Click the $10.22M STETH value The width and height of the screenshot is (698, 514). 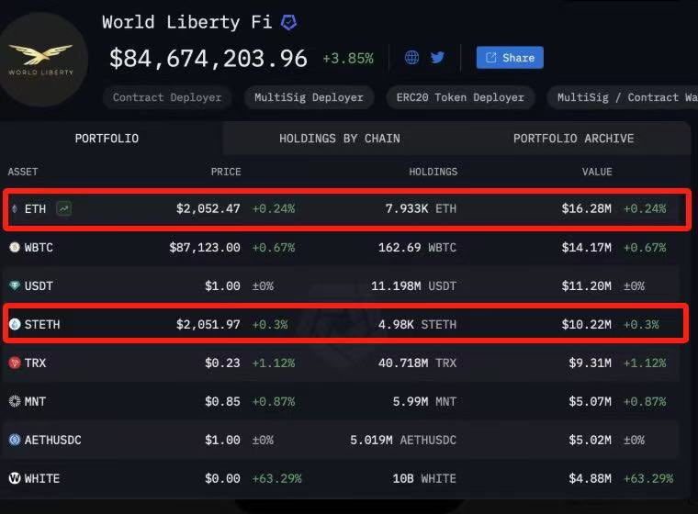tap(587, 324)
